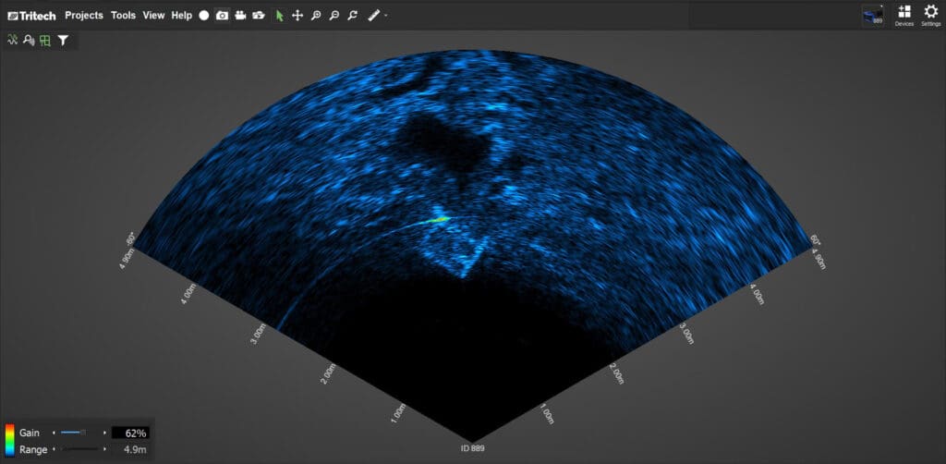This screenshot has width=946, height=464.
Task: Select the ruler measure tool
Action: pos(374,16)
